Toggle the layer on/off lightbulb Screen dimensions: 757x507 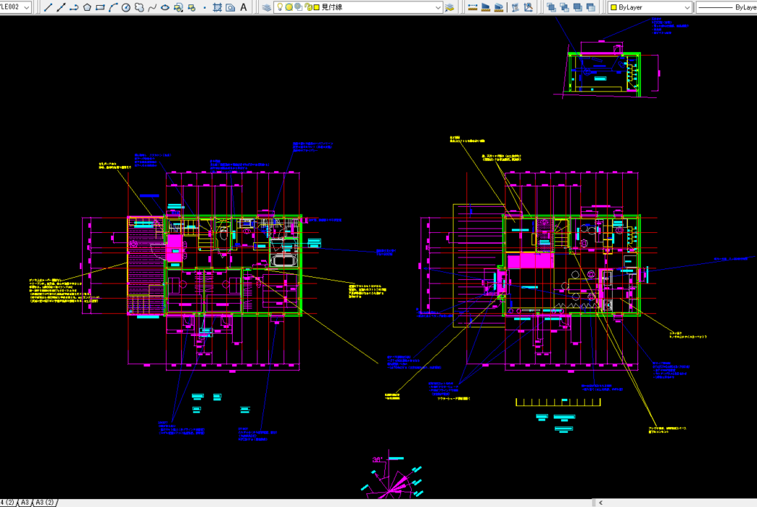[x=280, y=7]
